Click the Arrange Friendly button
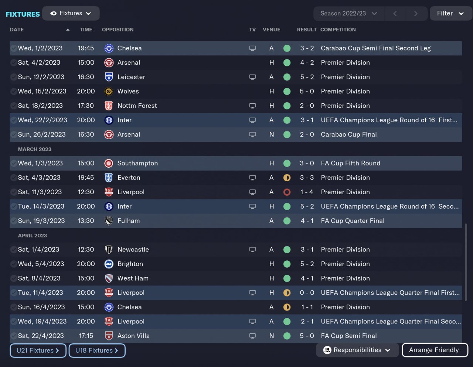 435,350
